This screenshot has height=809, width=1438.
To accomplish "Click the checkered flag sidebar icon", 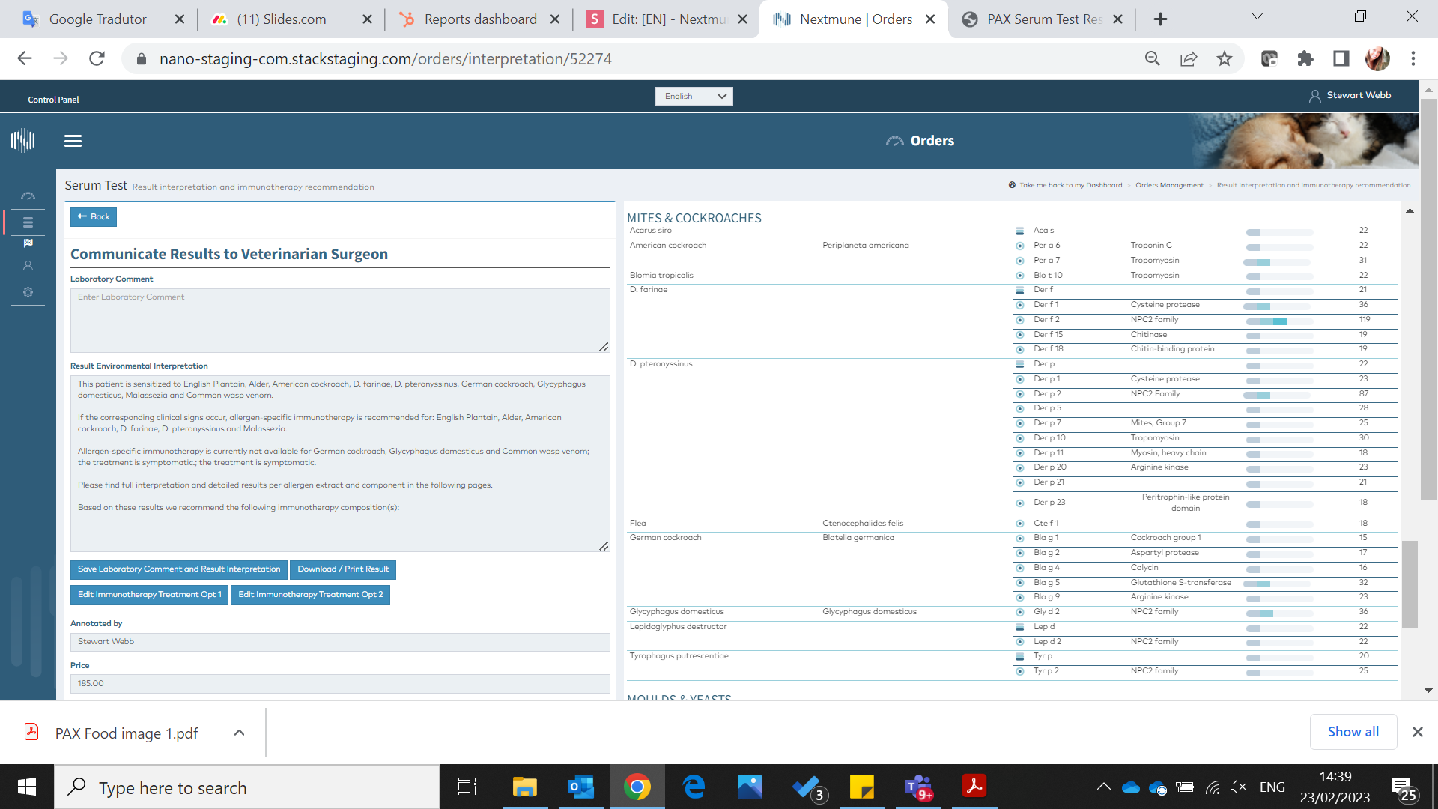I will pyautogui.click(x=28, y=243).
